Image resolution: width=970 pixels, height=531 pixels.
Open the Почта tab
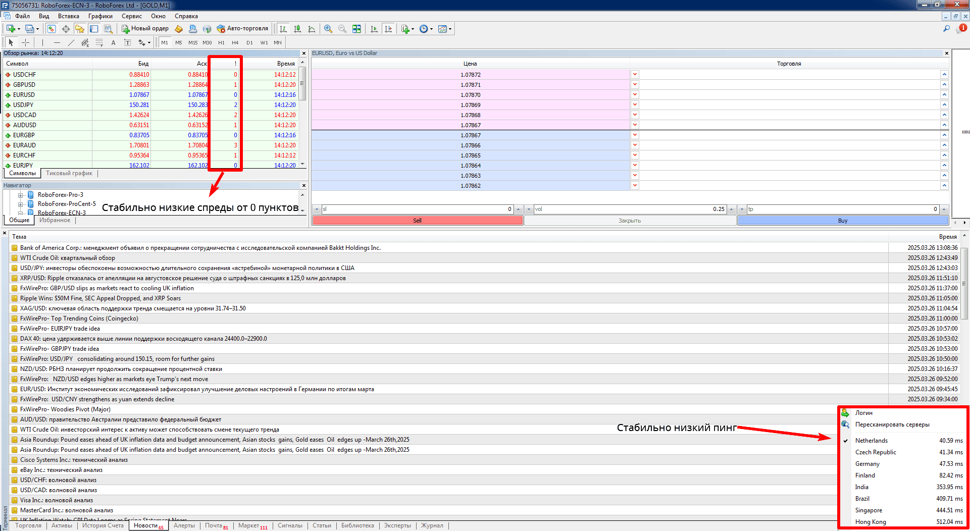point(216,525)
